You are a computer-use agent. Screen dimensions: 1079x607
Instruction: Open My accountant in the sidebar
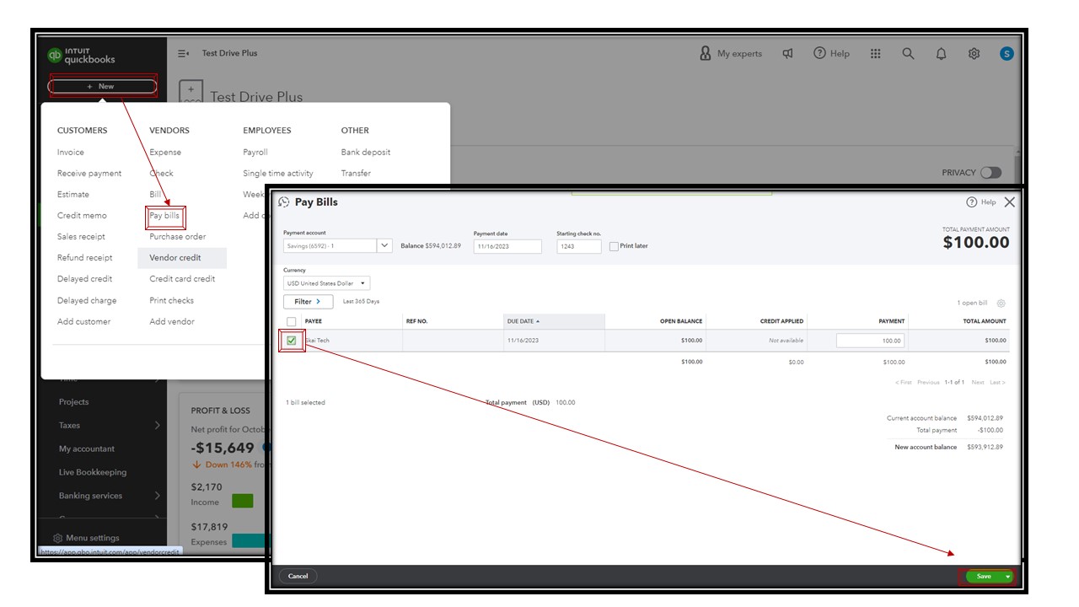tap(87, 449)
